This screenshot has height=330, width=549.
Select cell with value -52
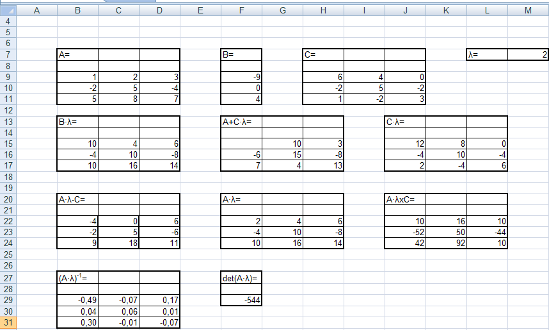(x=406, y=232)
